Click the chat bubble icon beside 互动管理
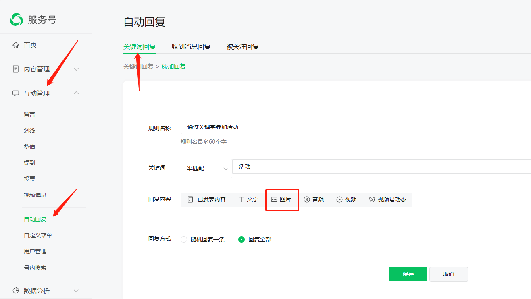Viewport: 531px width, 299px height. [x=16, y=93]
